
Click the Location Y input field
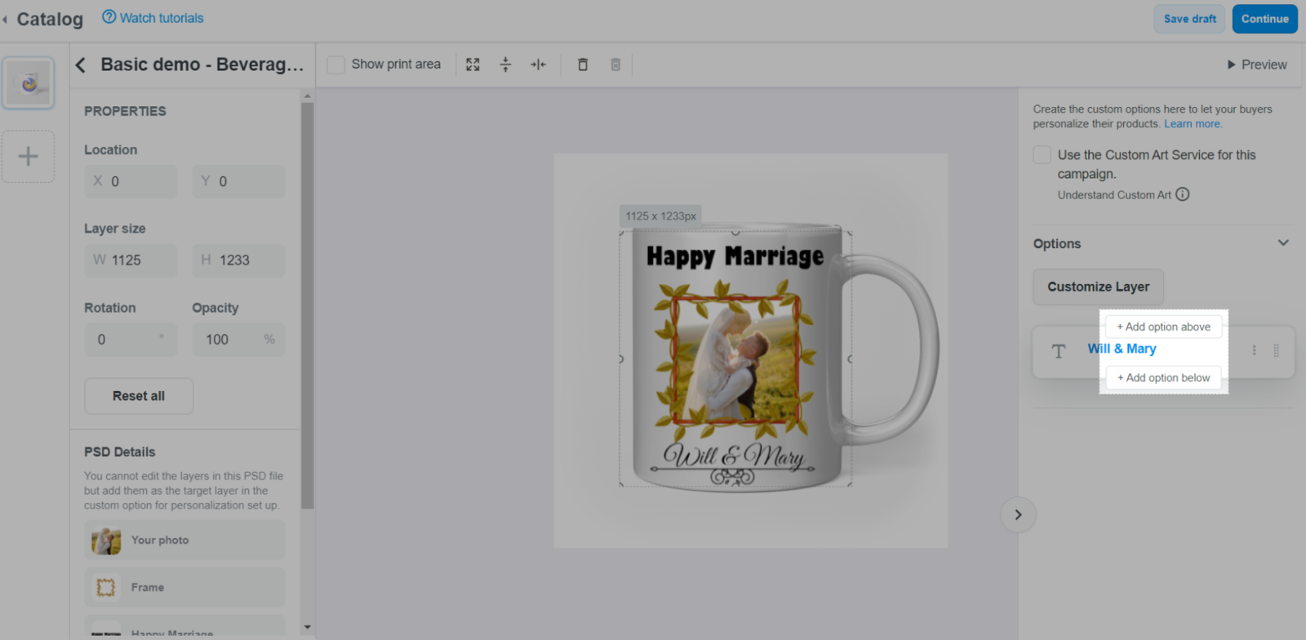[239, 181]
